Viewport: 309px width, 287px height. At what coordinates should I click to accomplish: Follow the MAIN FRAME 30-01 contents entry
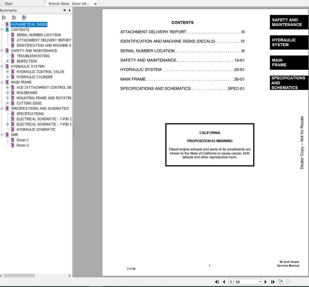(x=182, y=79)
